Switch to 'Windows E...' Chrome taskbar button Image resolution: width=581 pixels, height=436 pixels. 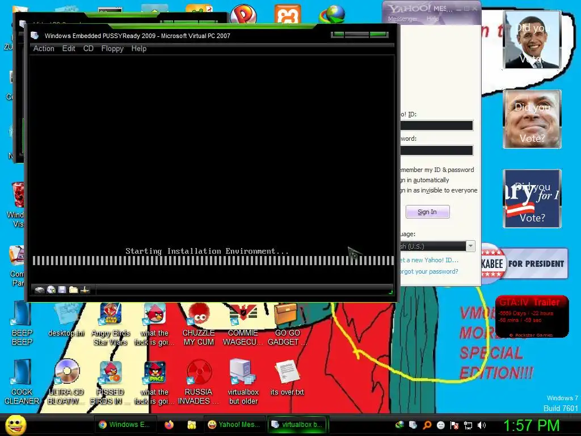coord(124,425)
